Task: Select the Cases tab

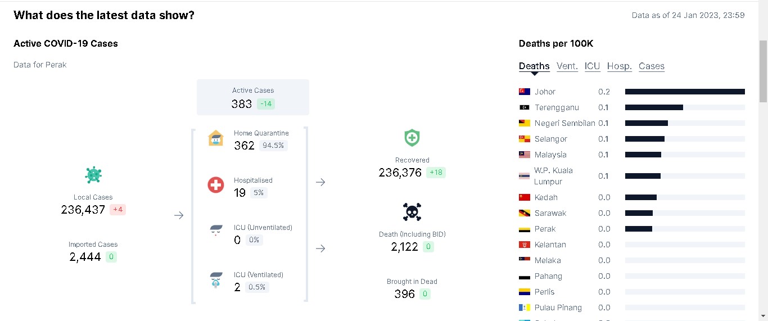Action: [652, 66]
